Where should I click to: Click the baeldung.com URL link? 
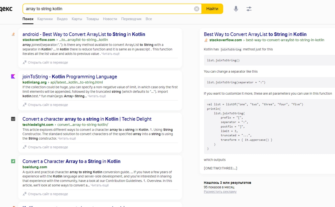[x=35, y=167]
